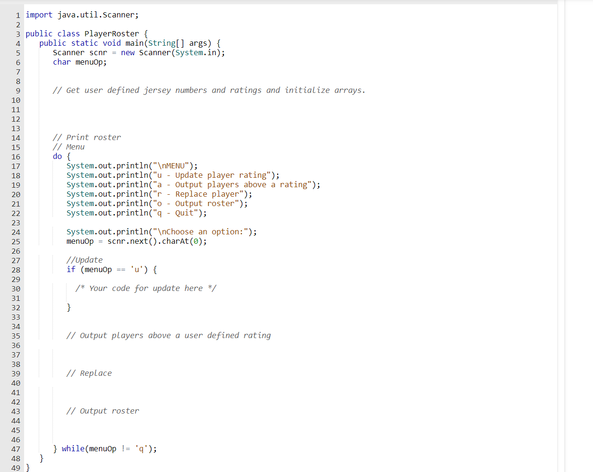Click the char menuOp declaration

coord(80,62)
